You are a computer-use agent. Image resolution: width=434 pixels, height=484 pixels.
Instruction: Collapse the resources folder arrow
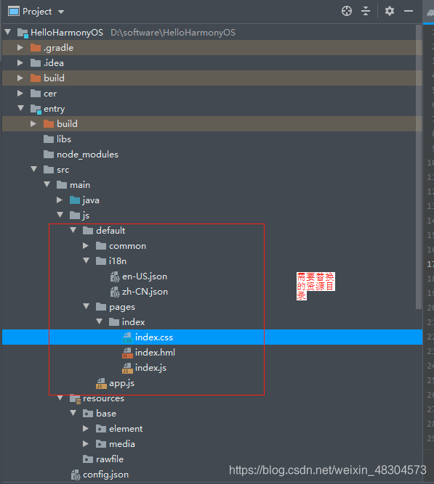[60, 398]
